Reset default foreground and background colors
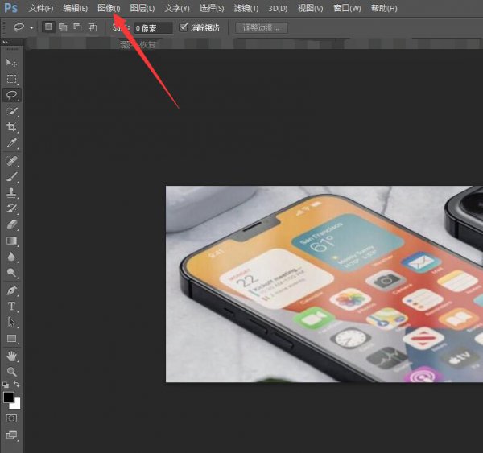The height and width of the screenshot is (453, 483). pos(6,385)
